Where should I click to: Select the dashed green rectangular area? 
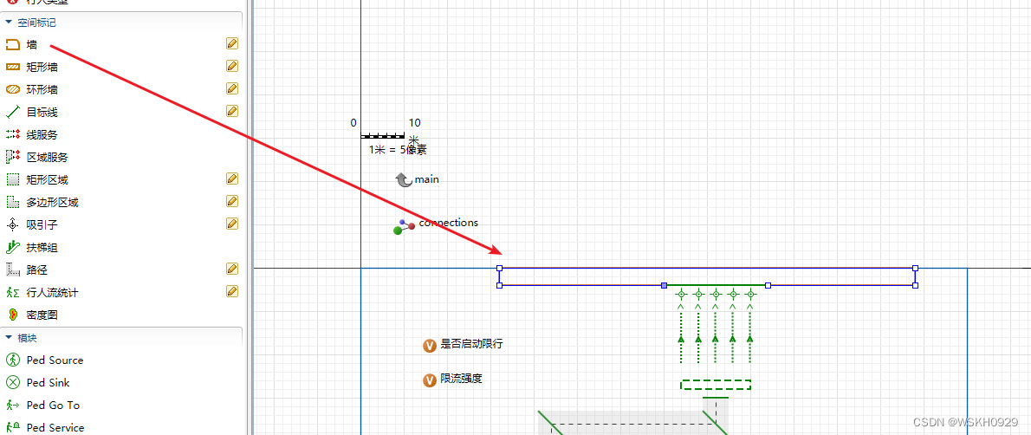716,385
